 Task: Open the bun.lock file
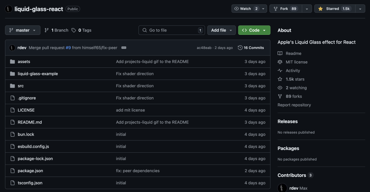pos(26,135)
